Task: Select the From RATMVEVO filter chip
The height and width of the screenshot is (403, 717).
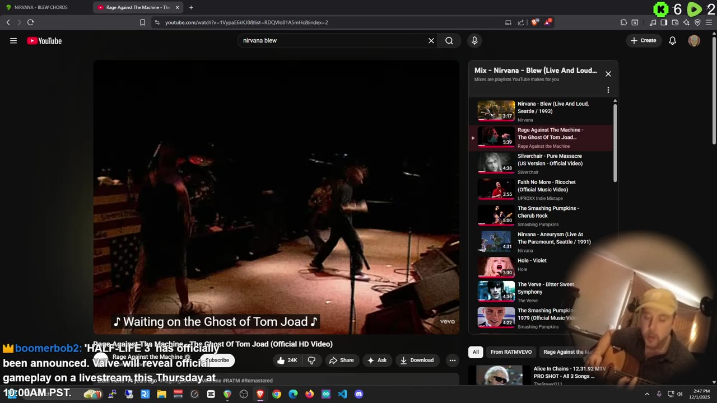Action: pos(511,352)
